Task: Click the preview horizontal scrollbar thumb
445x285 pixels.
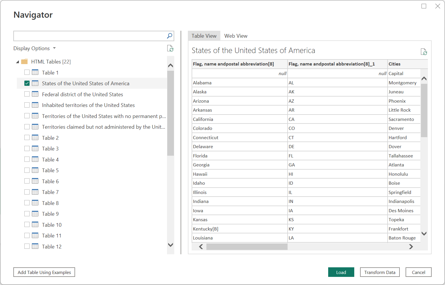Action: pos(247,247)
